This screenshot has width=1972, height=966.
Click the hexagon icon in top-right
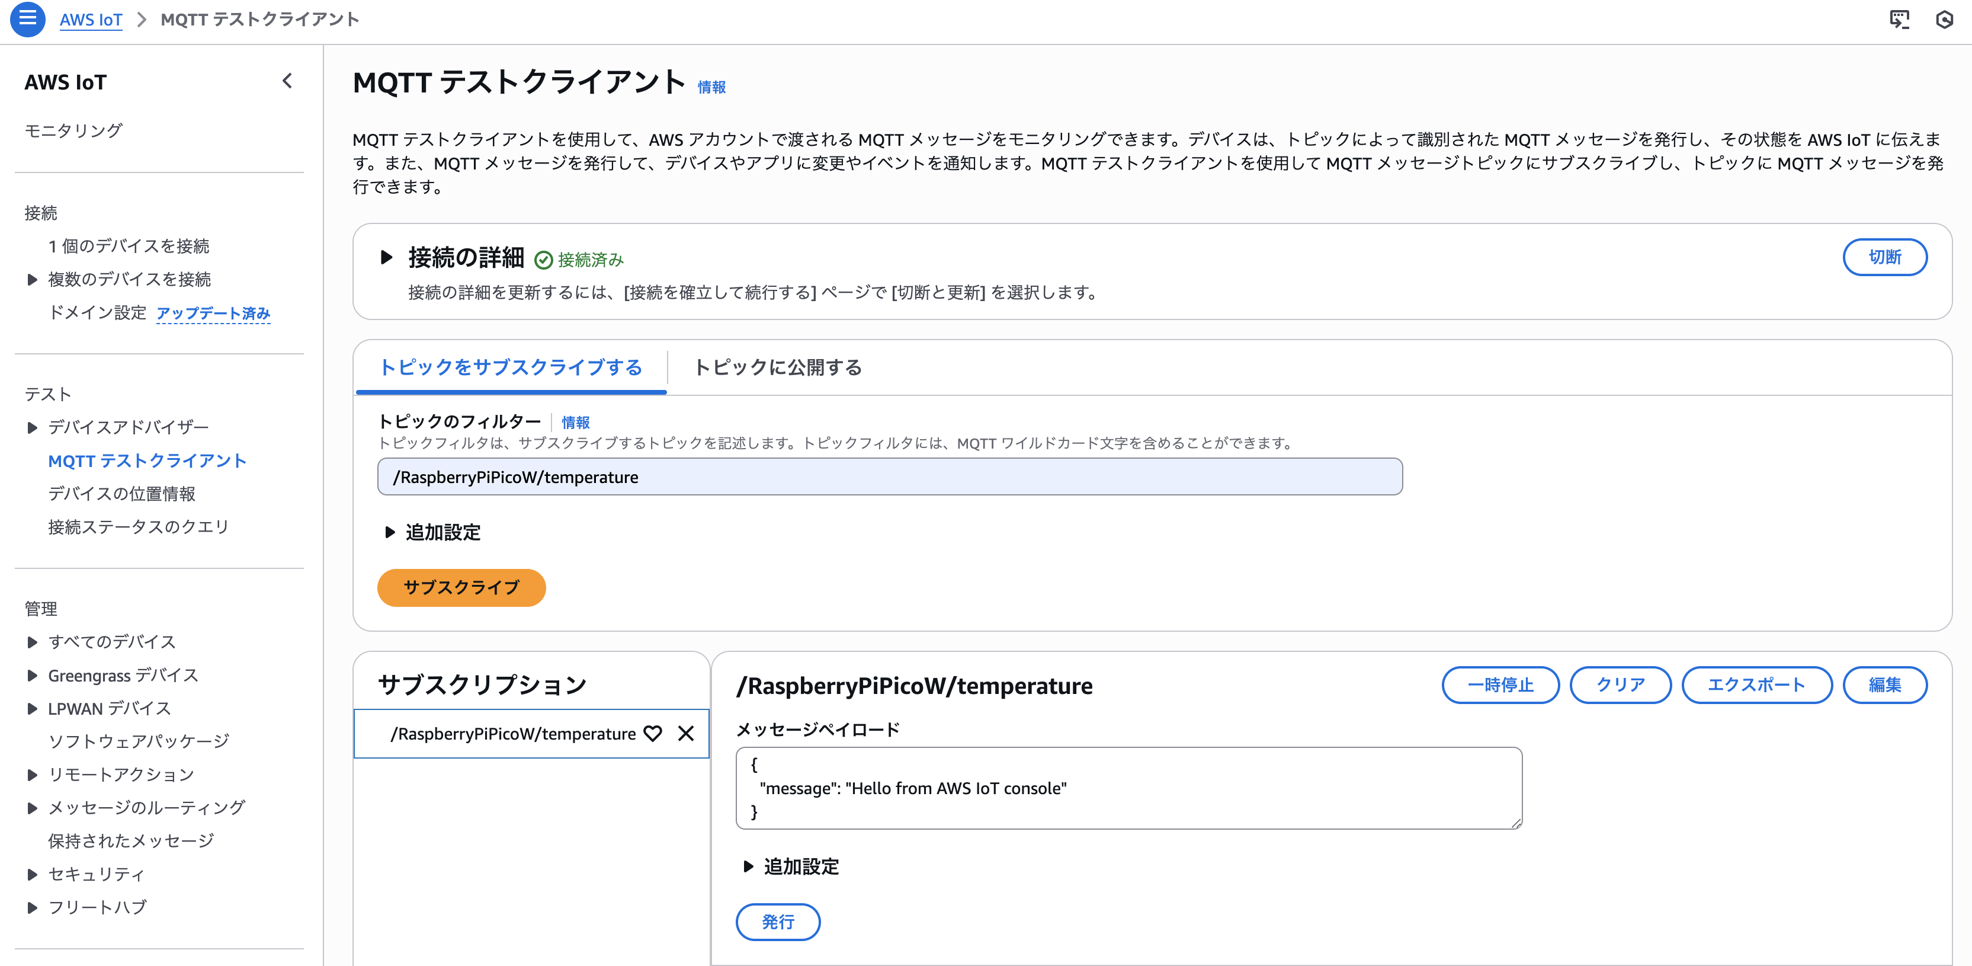(x=1944, y=19)
